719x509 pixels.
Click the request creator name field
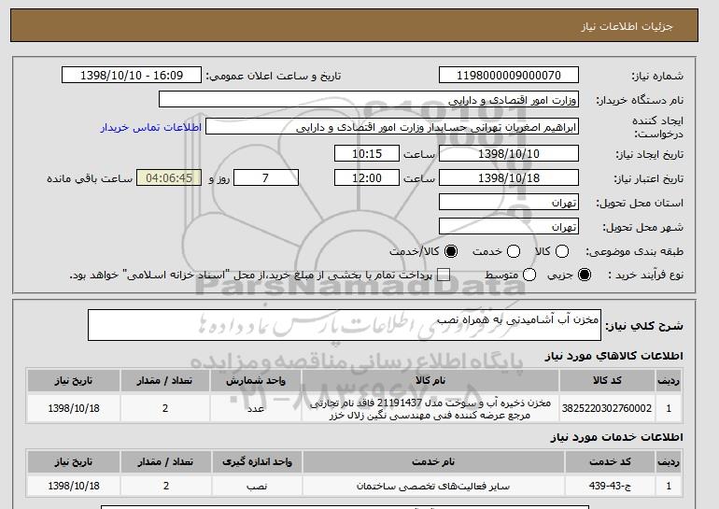tap(392, 127)
